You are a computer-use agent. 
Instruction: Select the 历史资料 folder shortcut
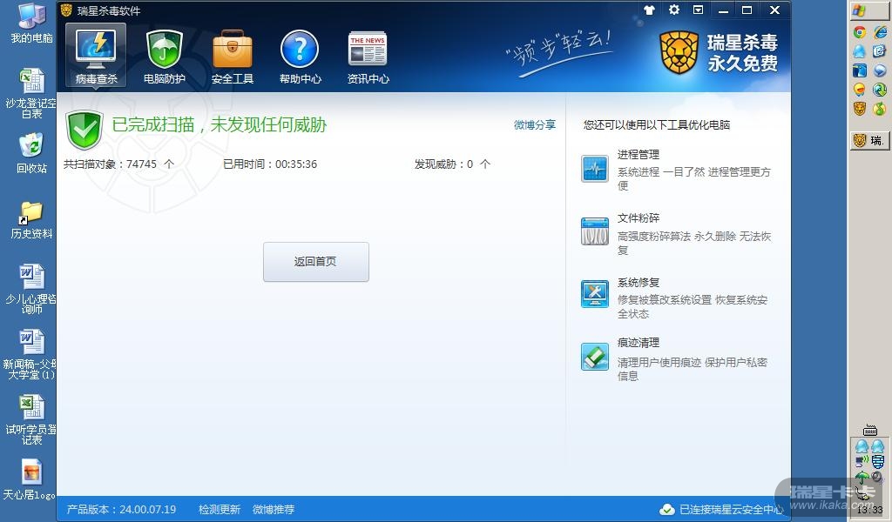pyautogui.click(x=31, y=220)
